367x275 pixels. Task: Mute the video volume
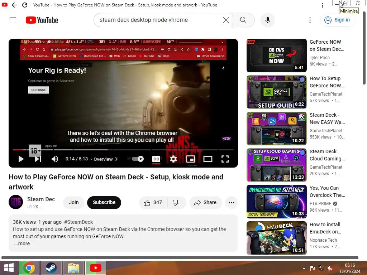[x=55, y=159]
